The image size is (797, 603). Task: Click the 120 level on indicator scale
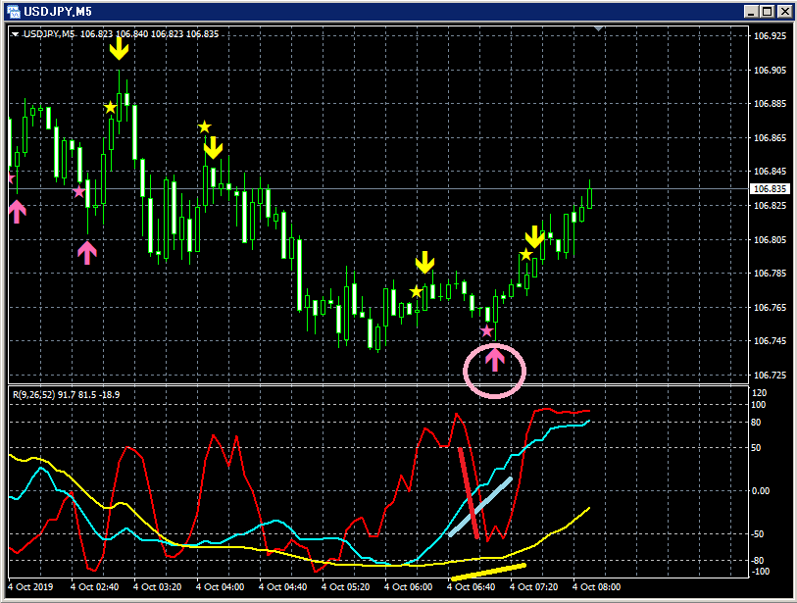[759, 393]
